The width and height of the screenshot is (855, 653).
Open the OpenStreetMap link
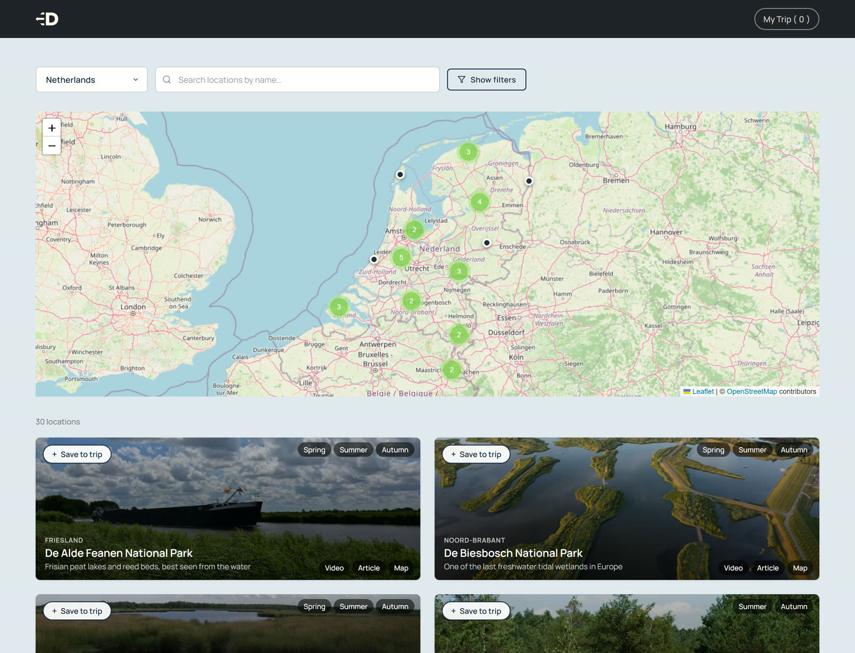[x=751, y=392]
